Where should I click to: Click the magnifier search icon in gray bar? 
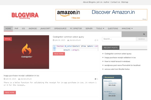pyautogui.click(x=144, y=34)
